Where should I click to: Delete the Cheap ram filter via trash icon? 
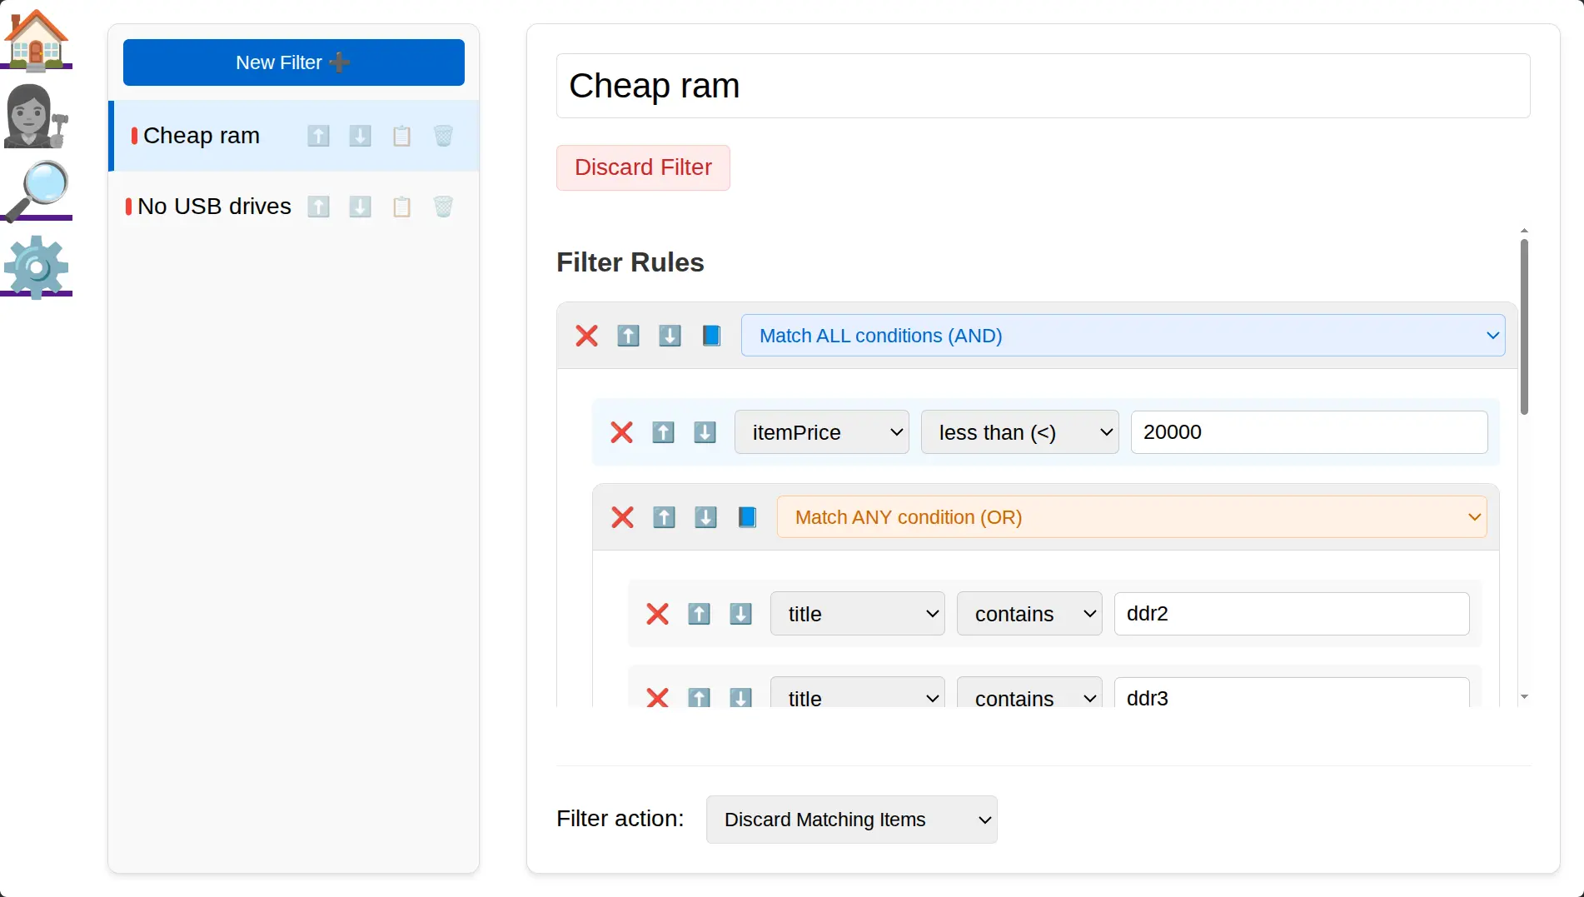tap(443, 136)
